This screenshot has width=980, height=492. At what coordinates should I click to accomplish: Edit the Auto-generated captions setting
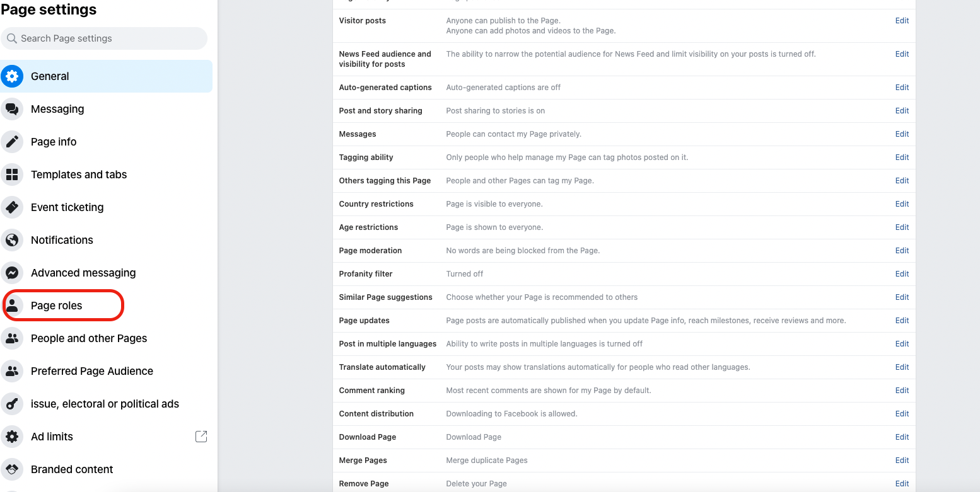pyautogui.click(x=902, y=88)
